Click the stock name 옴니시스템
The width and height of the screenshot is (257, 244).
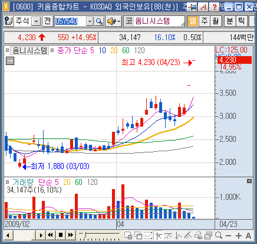click(x=152, y=21)
